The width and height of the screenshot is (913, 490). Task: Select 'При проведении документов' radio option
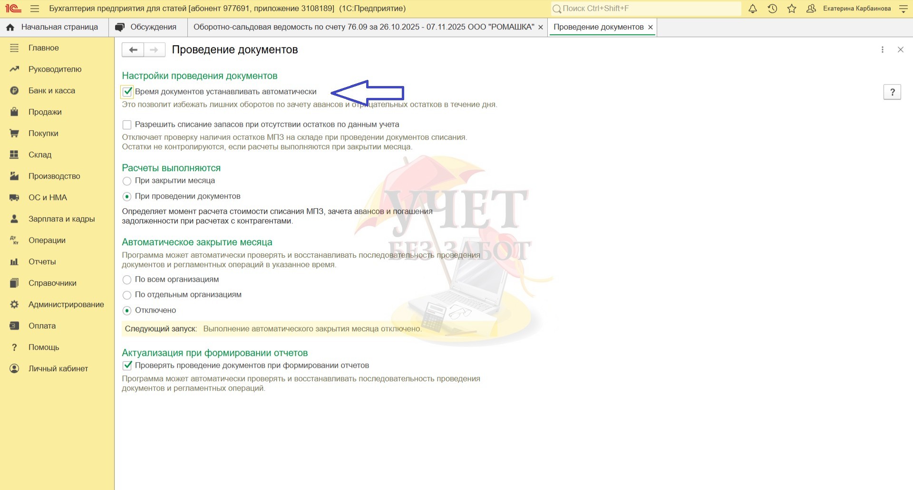[127, 197]
